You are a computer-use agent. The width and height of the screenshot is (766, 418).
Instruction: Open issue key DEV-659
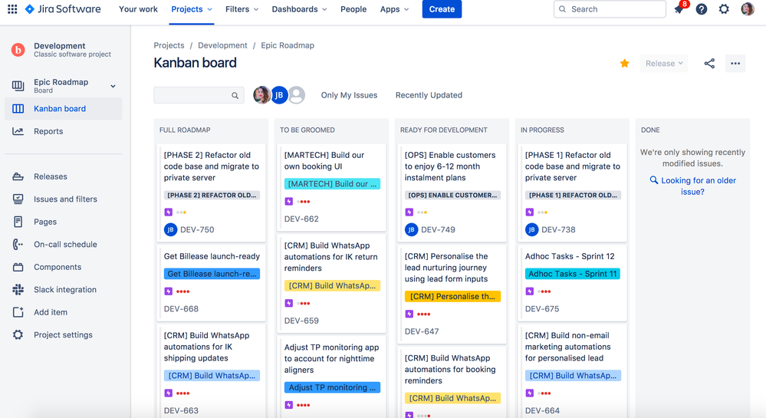(301, 321)
